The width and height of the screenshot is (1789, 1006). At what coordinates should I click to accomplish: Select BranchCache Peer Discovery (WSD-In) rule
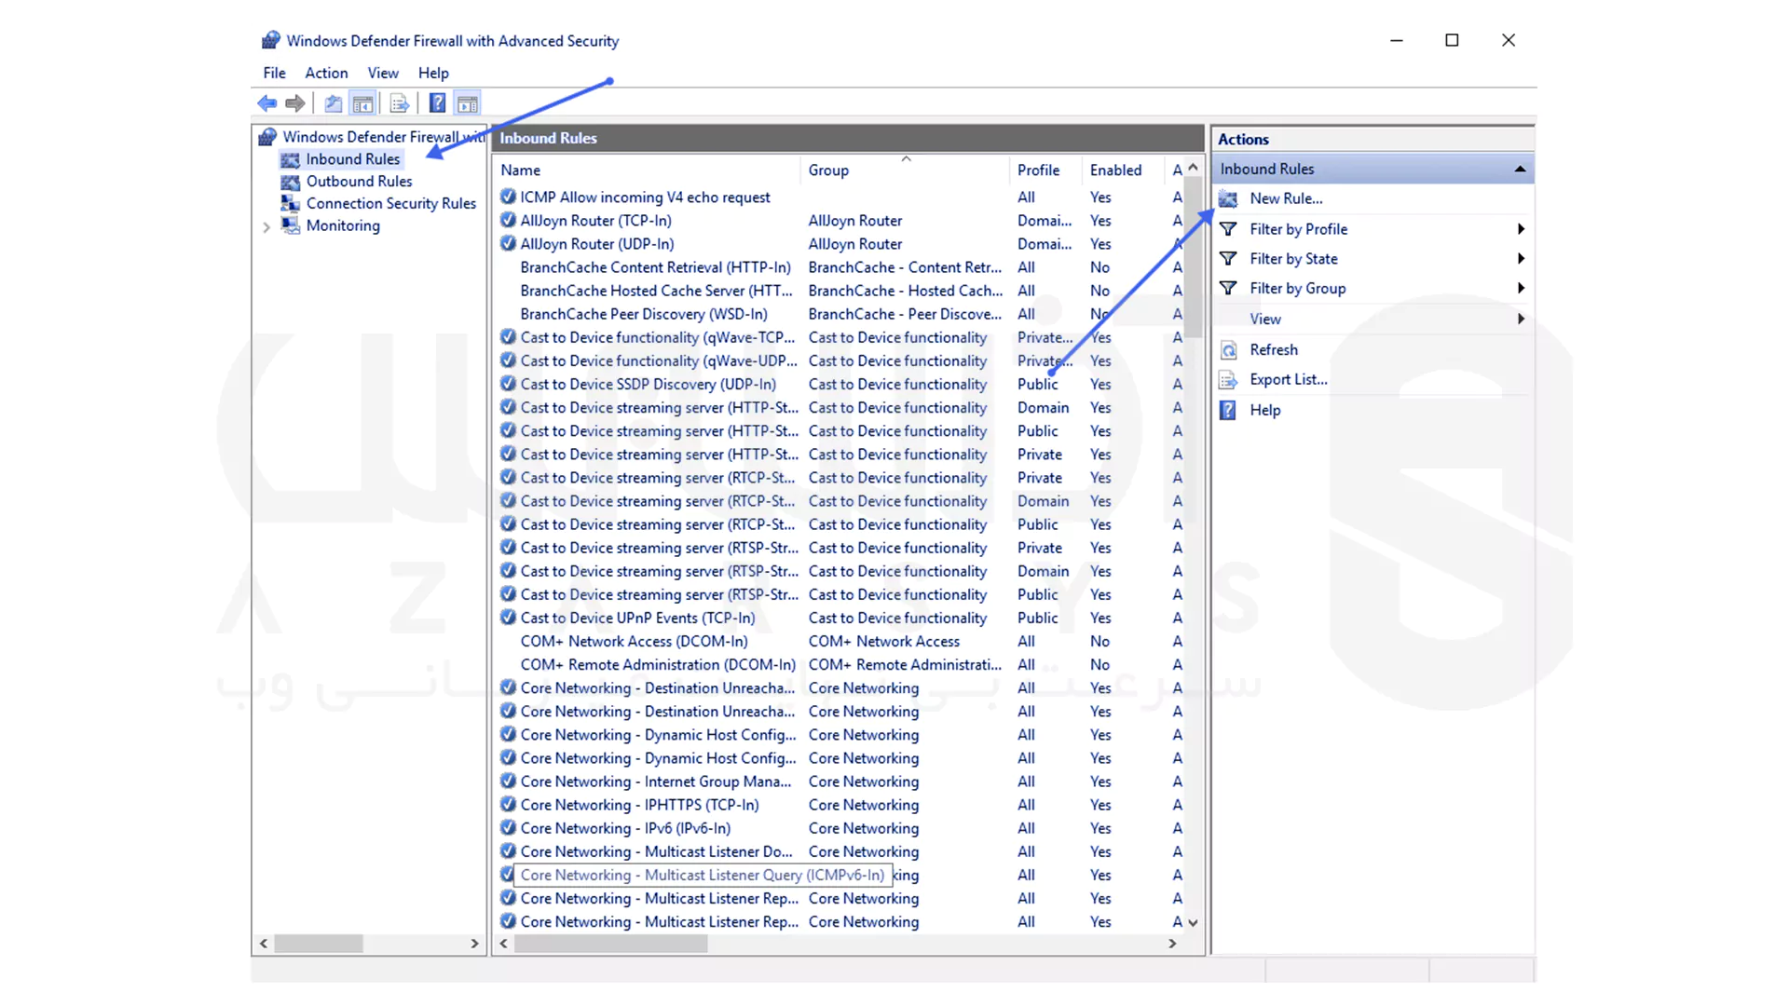[x=644, y=314]
